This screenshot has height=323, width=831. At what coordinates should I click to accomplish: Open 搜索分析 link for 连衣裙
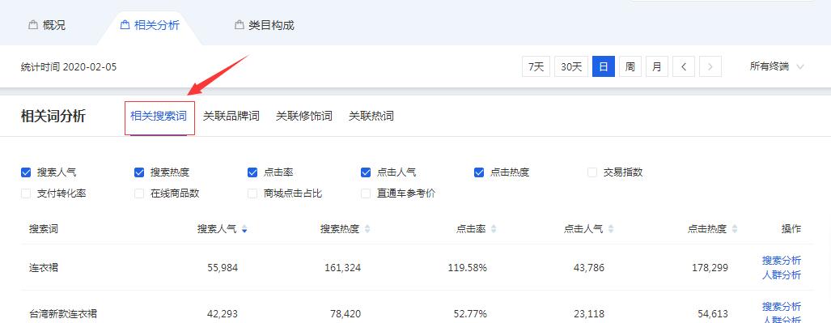coord(782,261)
